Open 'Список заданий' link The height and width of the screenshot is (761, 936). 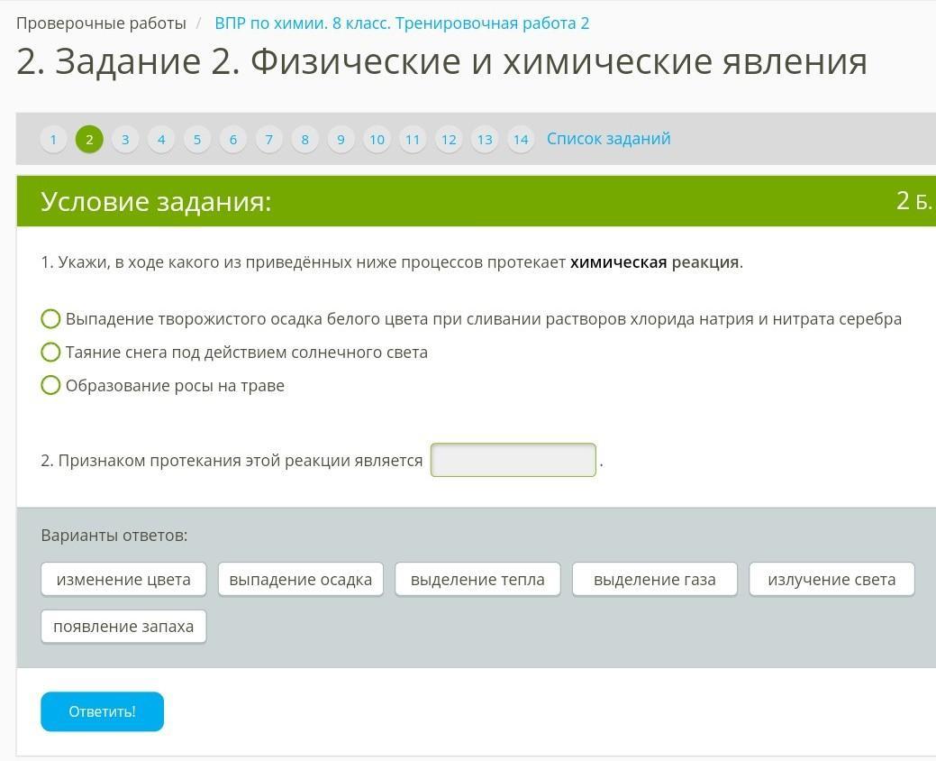point(609,139)
